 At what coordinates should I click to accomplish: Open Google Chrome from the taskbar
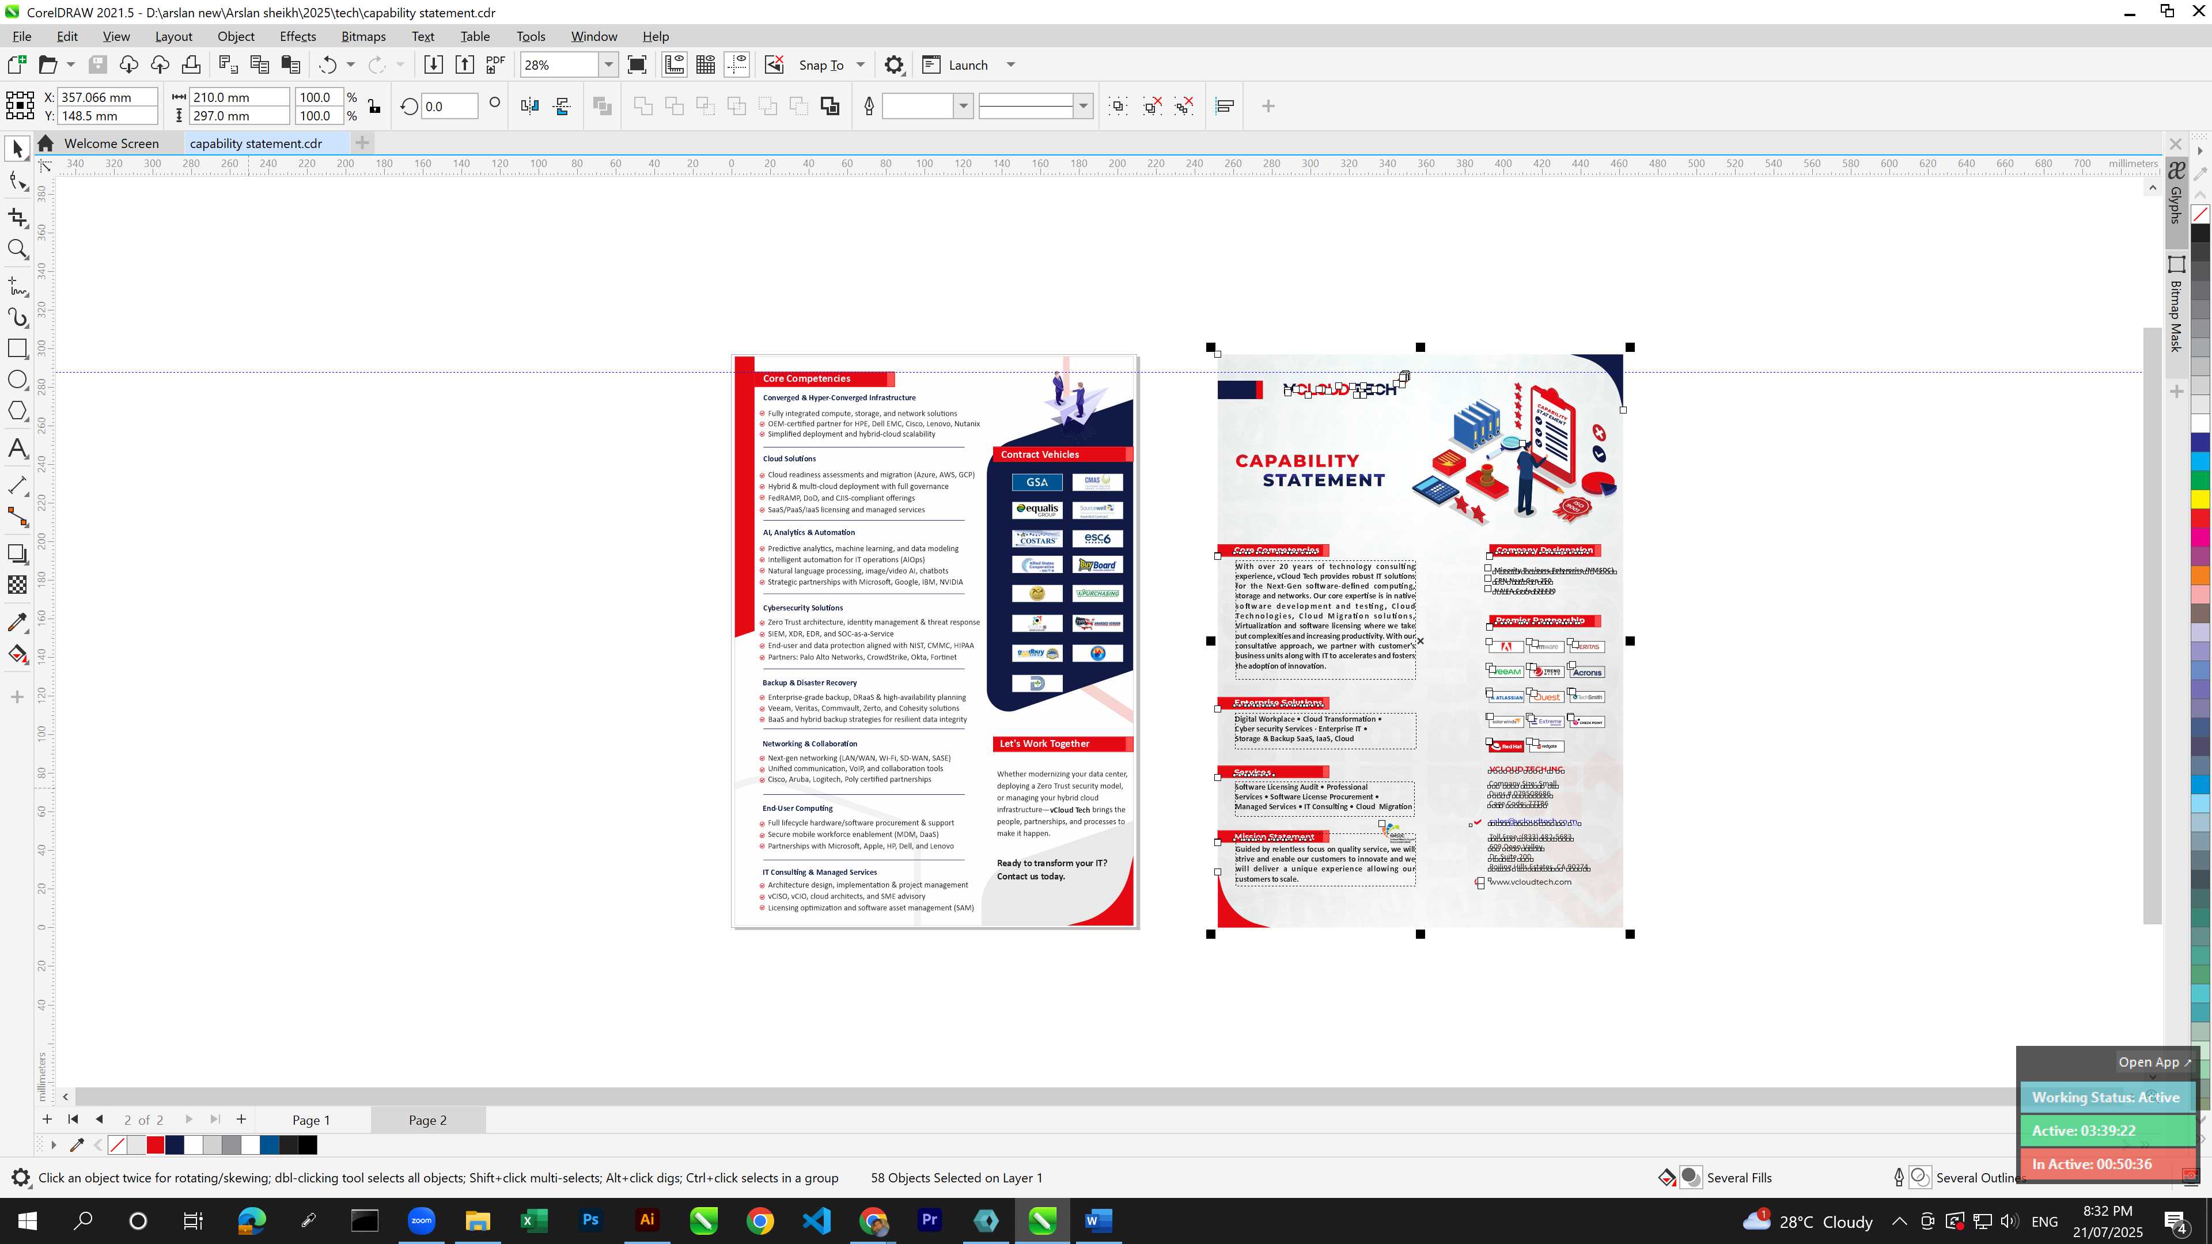tap(759, 1220)
